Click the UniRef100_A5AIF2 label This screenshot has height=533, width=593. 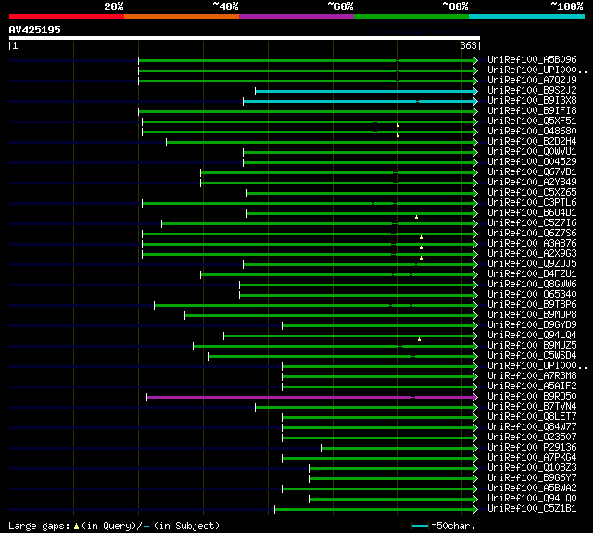coord(532,387)
